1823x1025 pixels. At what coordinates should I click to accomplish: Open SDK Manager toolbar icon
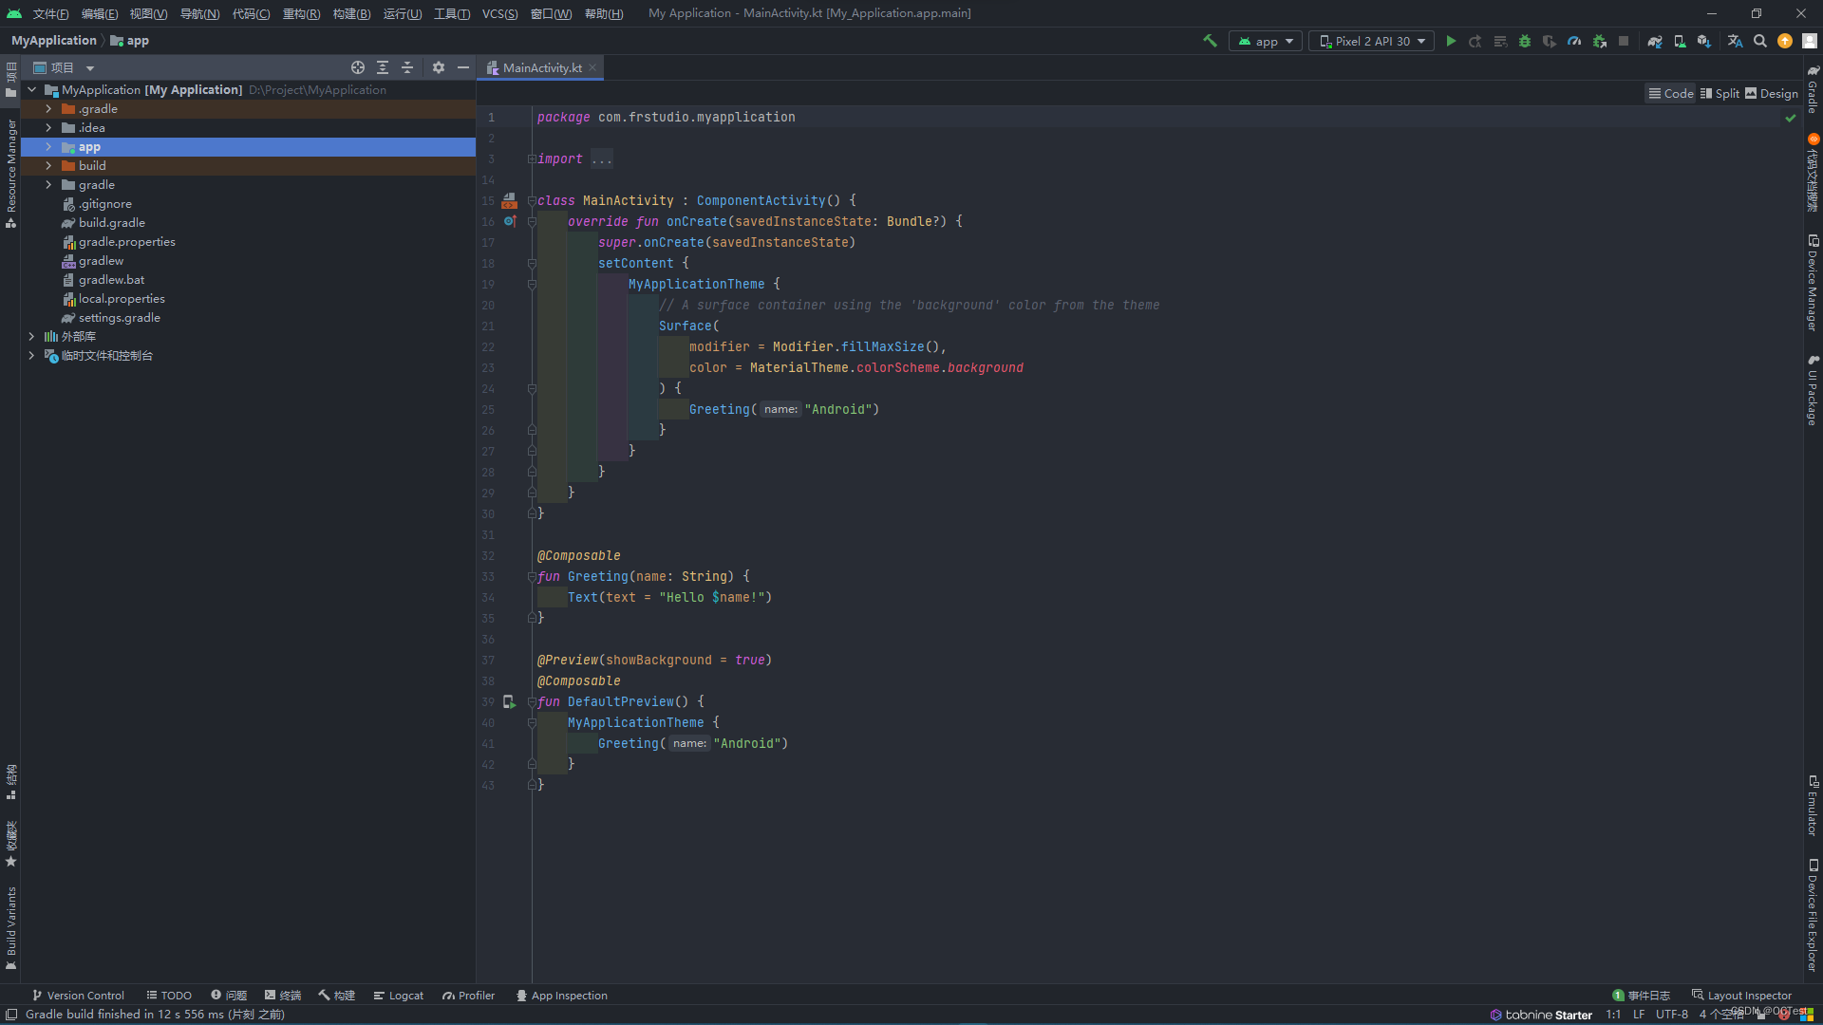tap(1704, 41)
